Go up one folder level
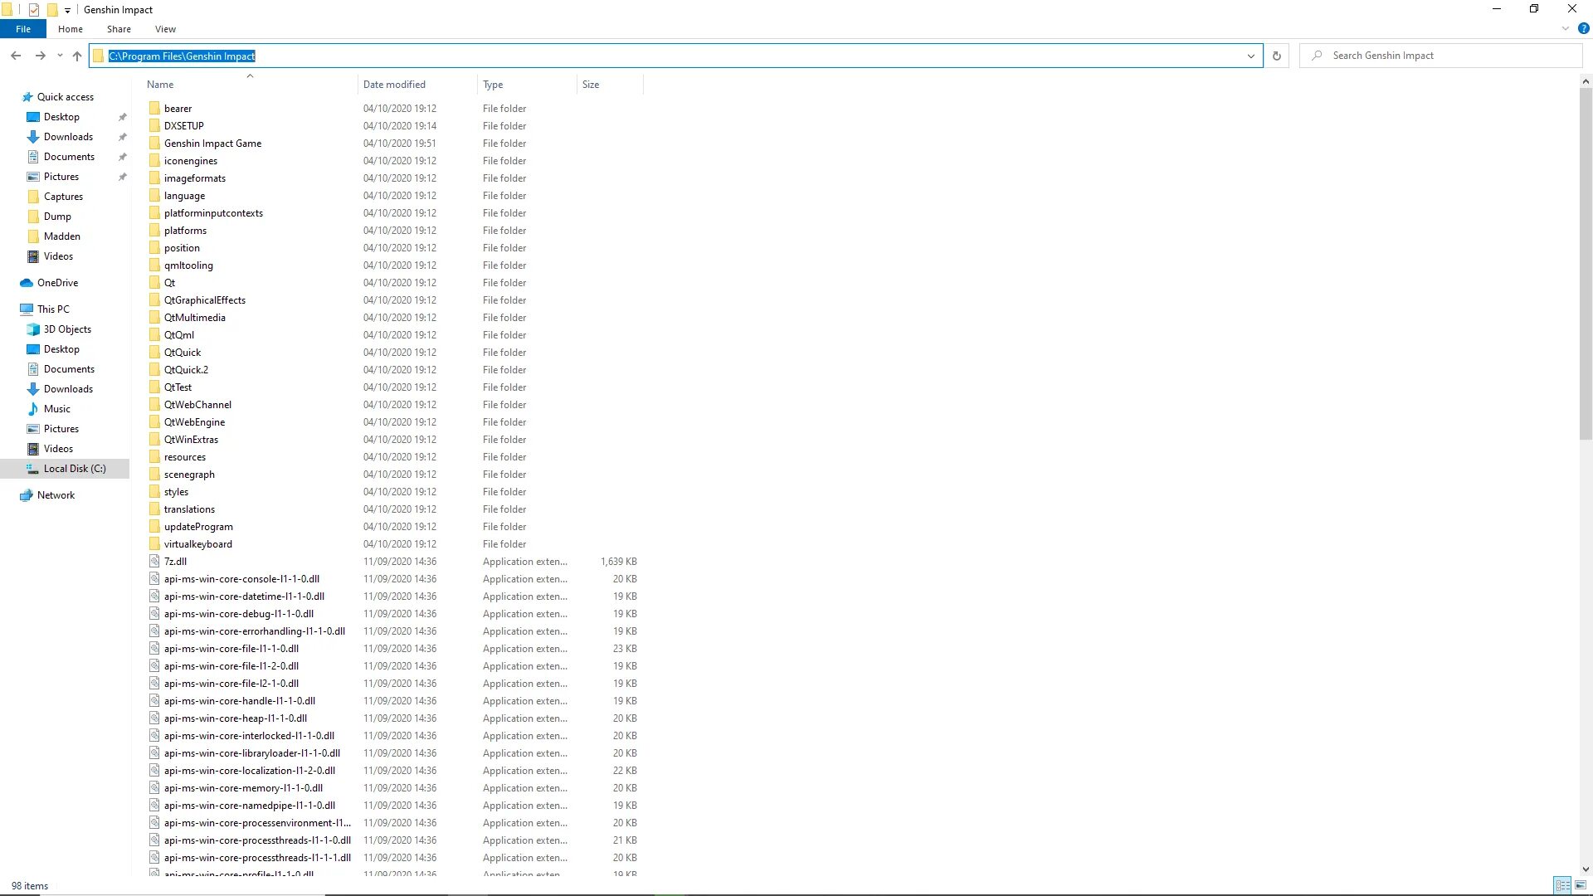 point(77,56)
